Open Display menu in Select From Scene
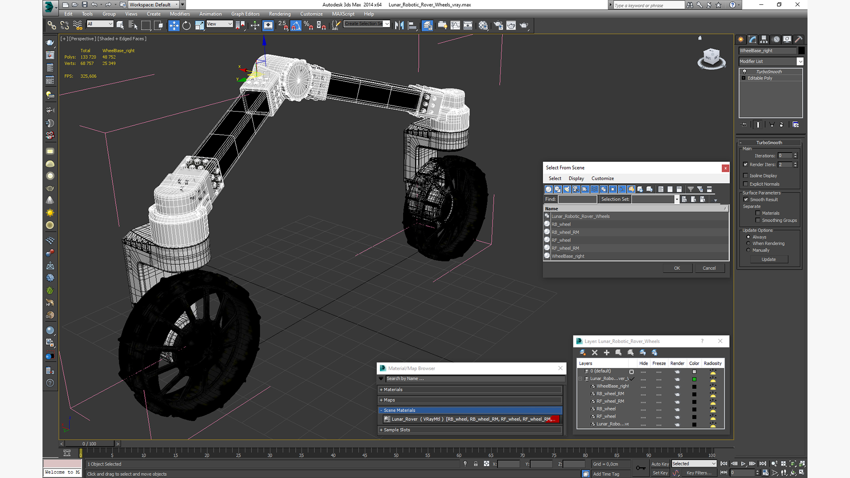850x478 pixels. [x=576, y=178]
